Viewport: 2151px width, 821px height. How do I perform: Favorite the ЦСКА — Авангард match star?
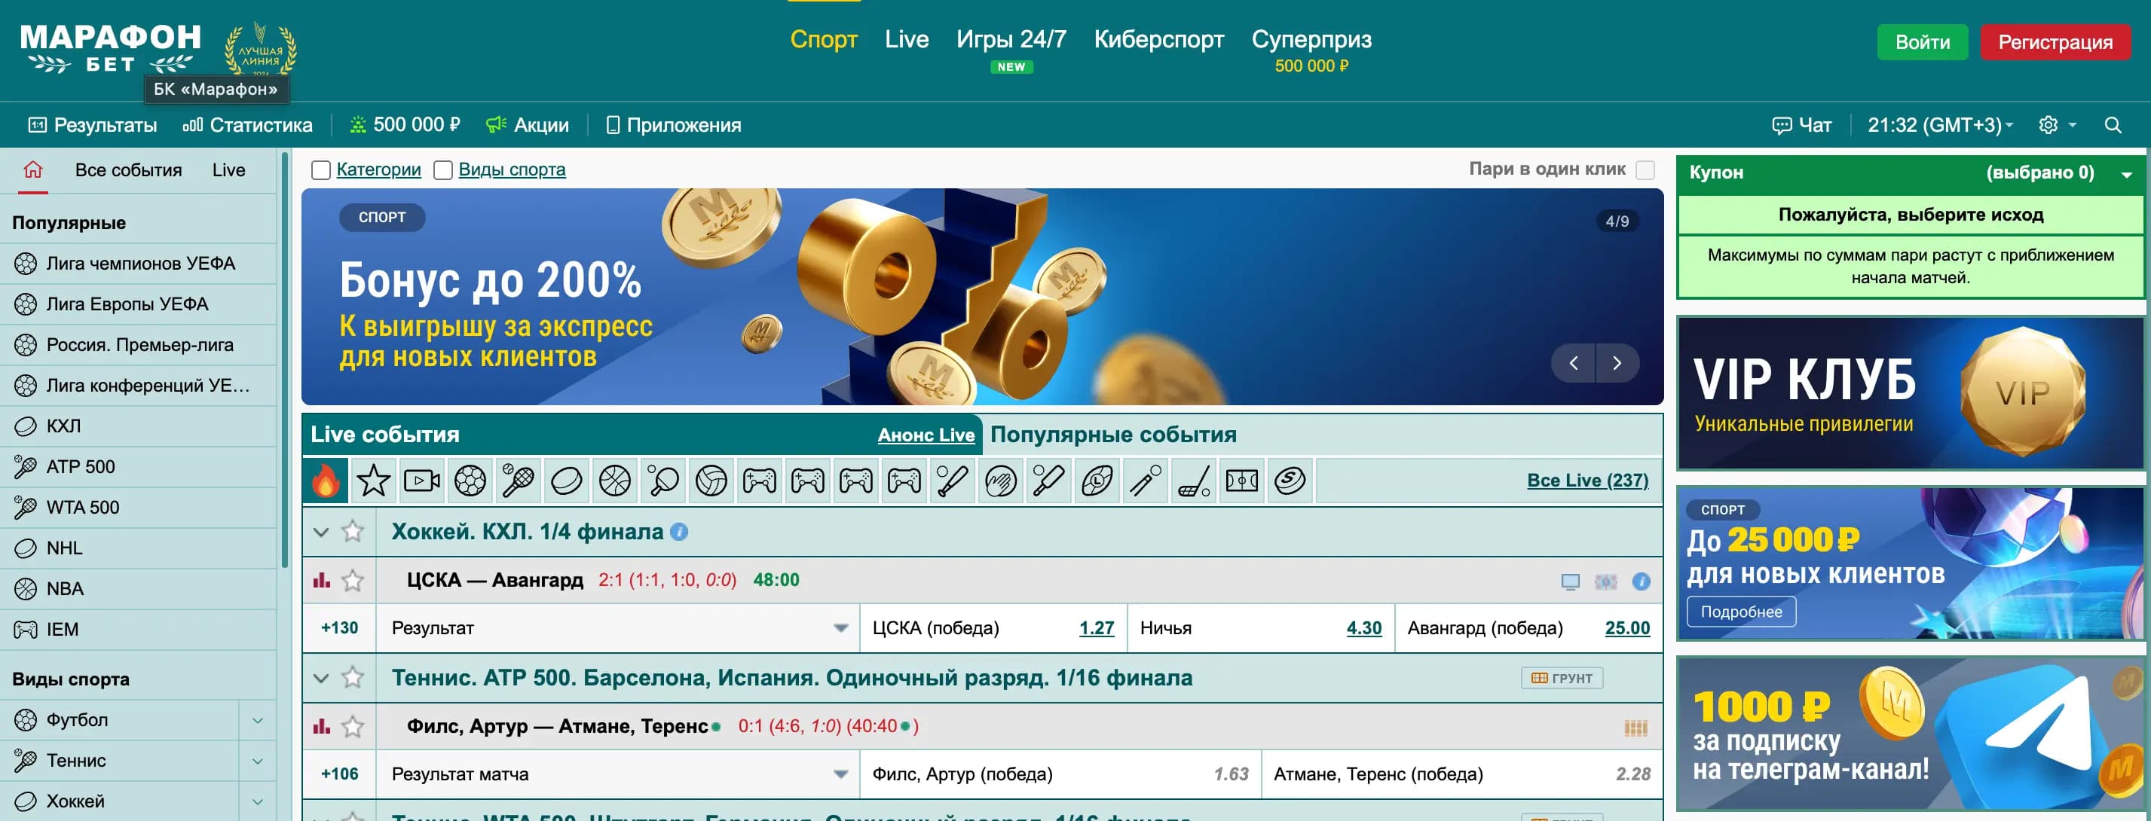pyautogui.click(x=353, y=580)
